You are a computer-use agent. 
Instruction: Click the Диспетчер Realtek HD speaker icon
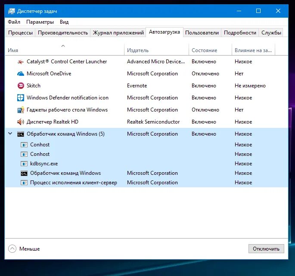coord(21,122)
